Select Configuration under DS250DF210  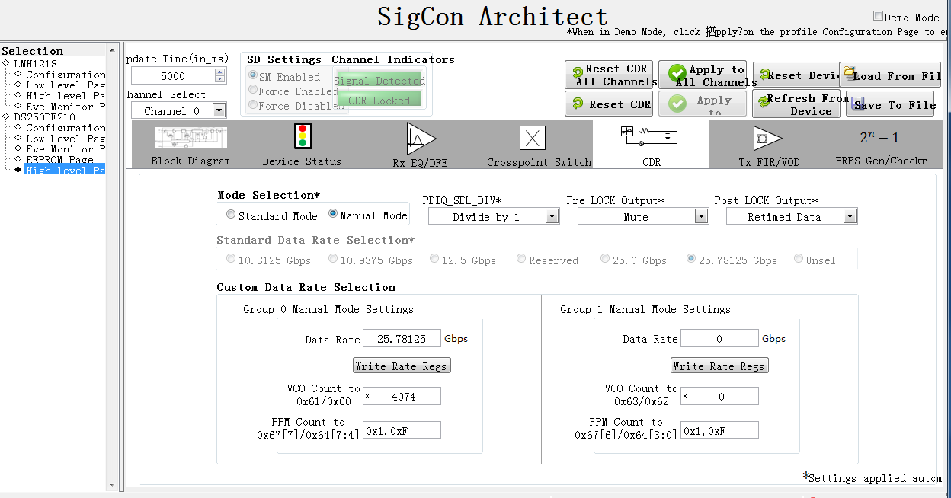(66, 128)
